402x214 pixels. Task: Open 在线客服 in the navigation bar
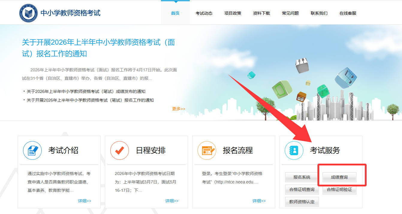348,13
